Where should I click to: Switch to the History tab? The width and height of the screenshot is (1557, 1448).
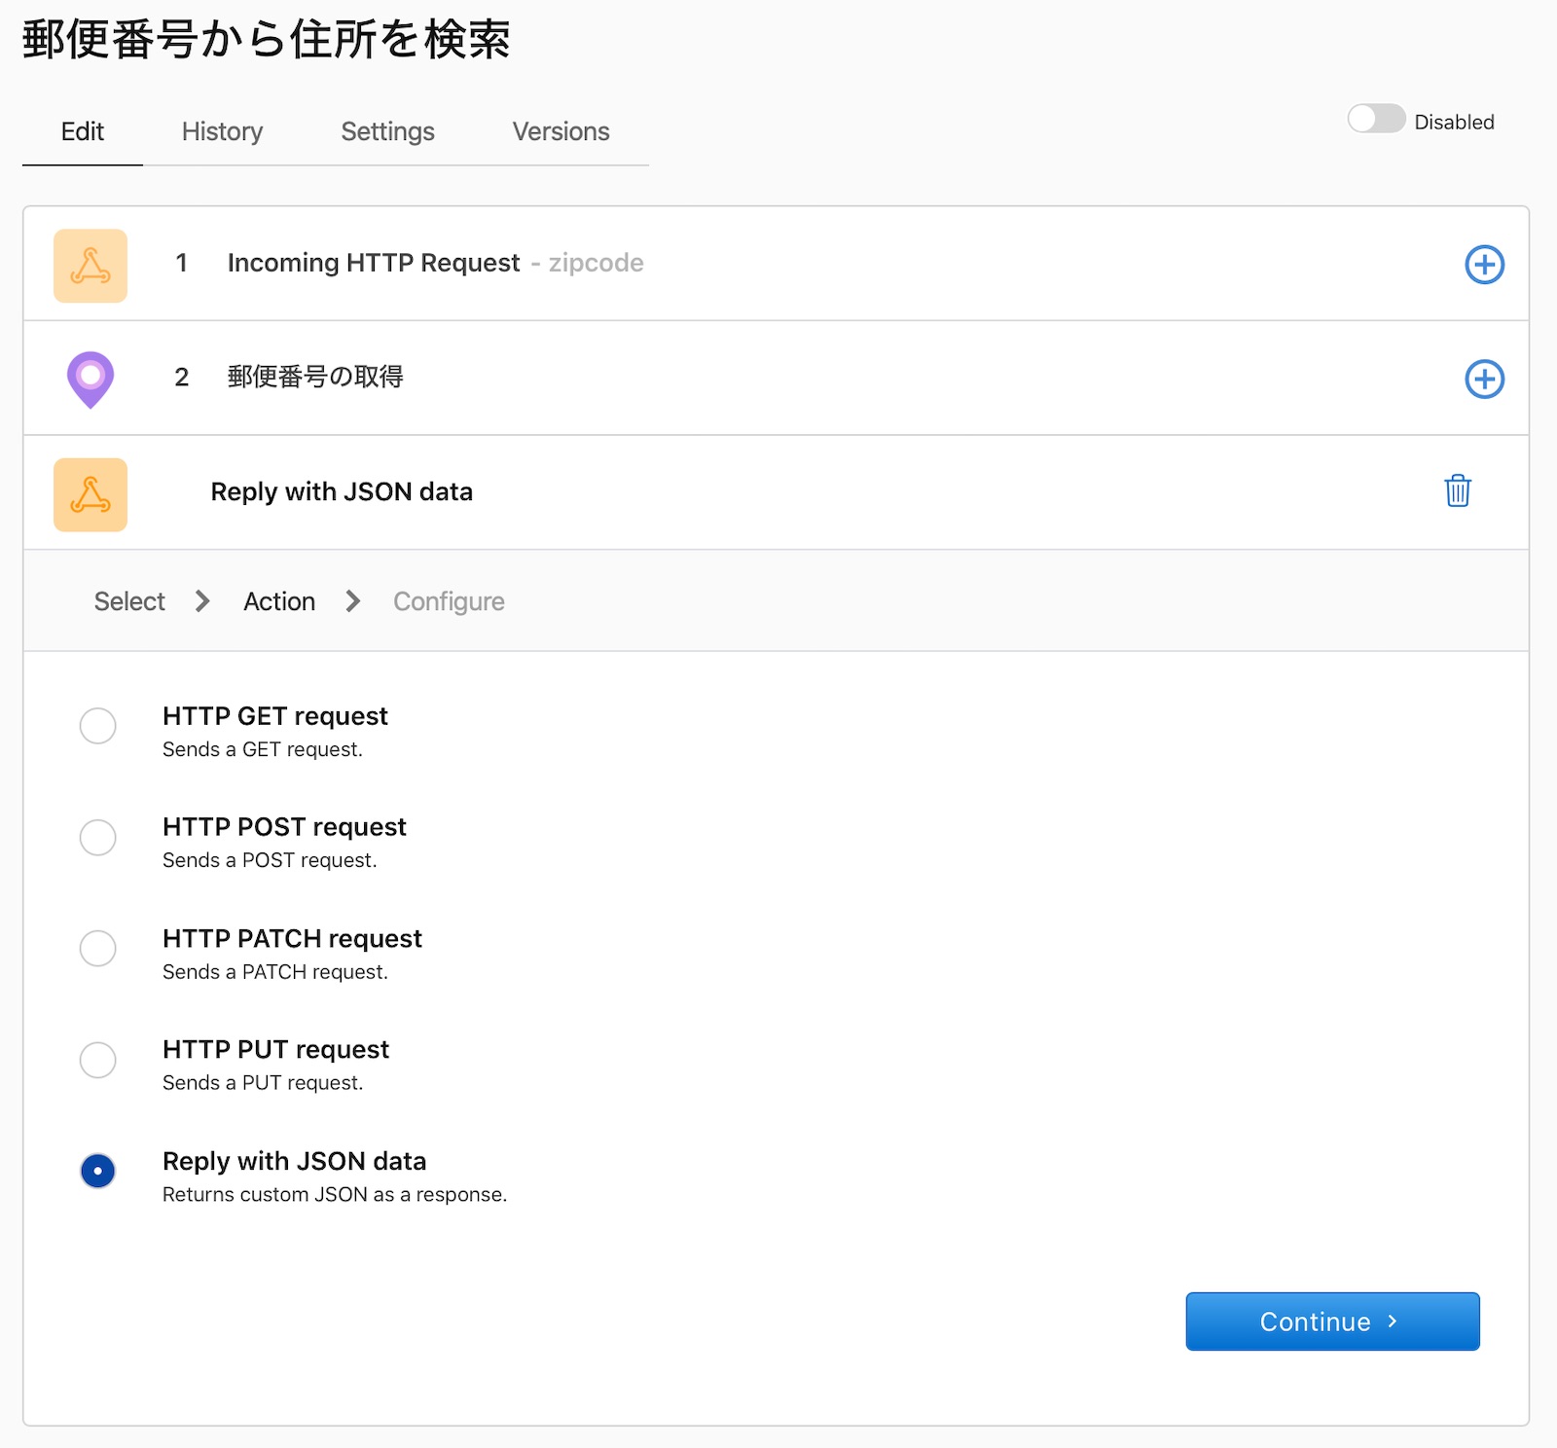point(221,131)
